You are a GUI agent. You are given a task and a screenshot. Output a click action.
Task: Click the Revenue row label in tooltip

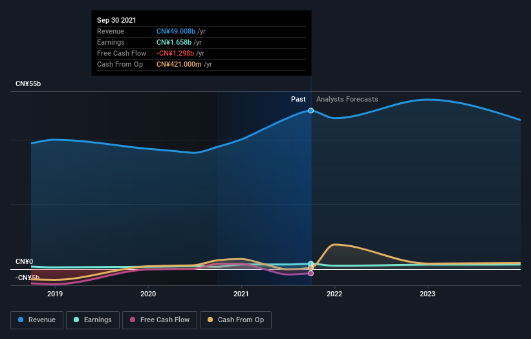coord(111,31)
